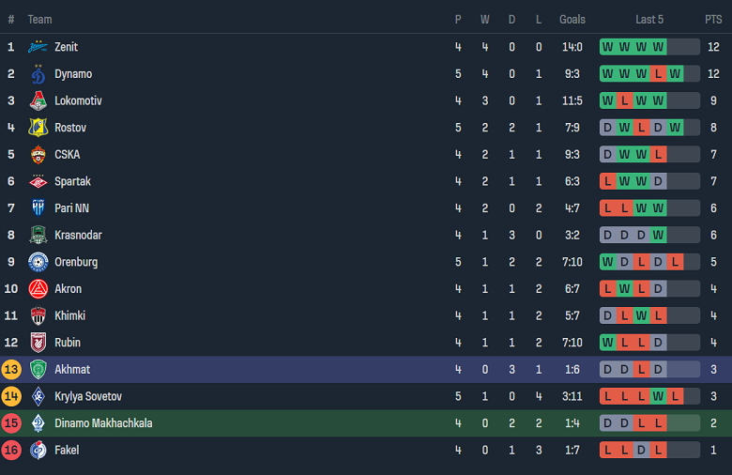Click the Last 5 column header
The image size is (732, 475).
(x=649, y=19)
